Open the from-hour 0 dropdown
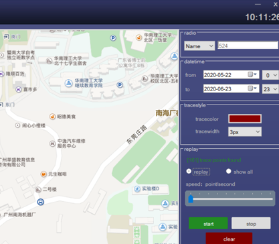Viewport: 279px width, 244px height. click(270, 75)
